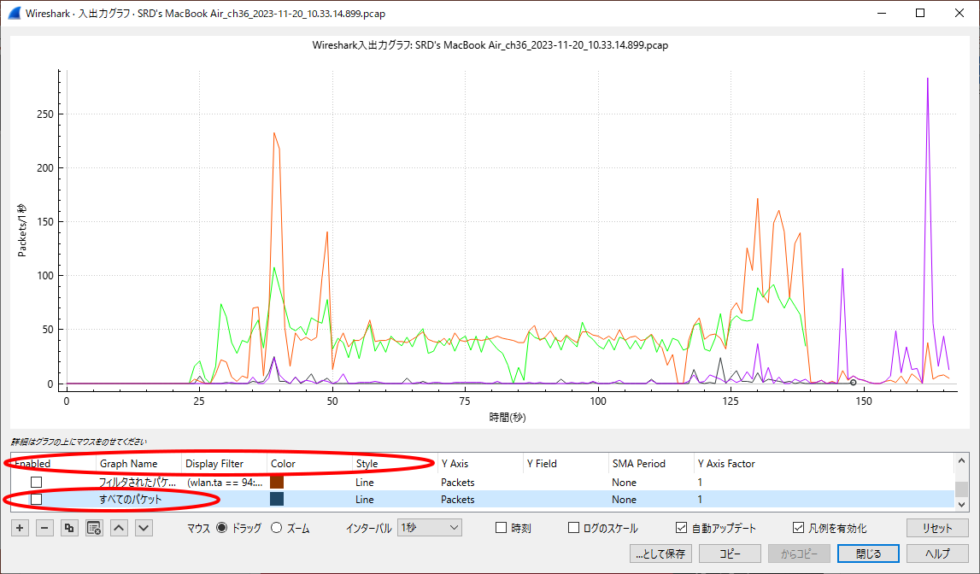Enable the すべてのパケット graph checkbox
The image size is (980, 574).
[x=36, y=499]
